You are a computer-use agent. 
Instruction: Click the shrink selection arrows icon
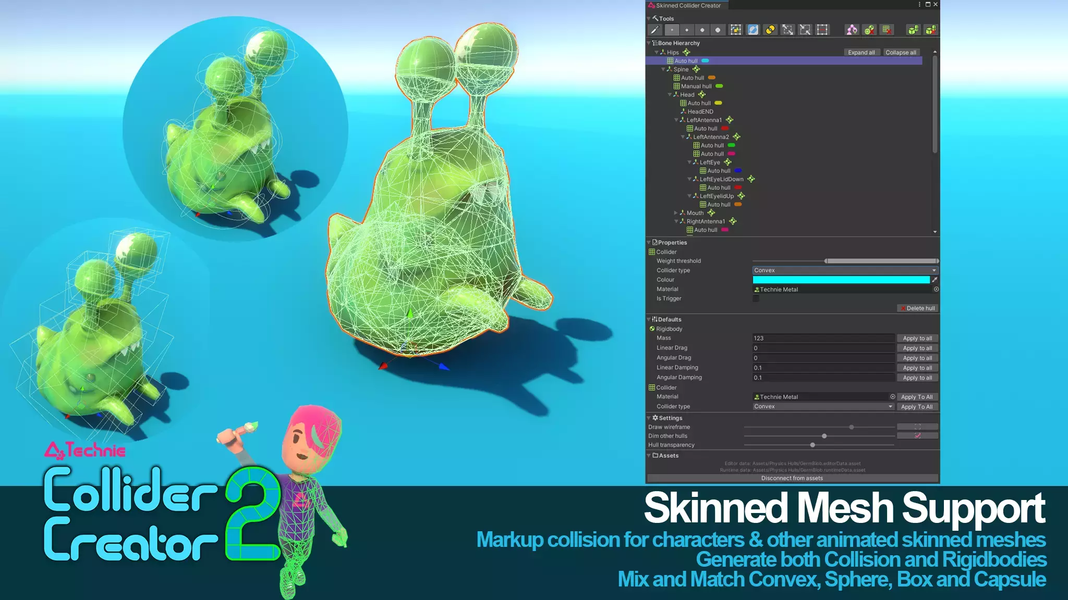coord(805,30)
